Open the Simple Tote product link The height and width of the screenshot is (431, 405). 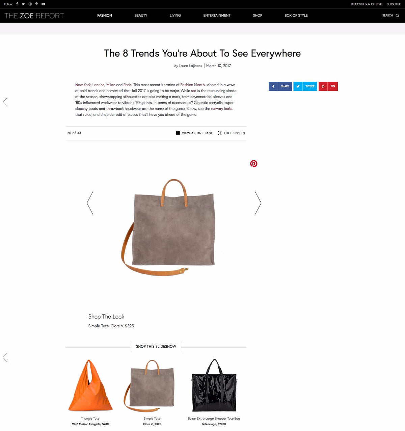point(99,326)
